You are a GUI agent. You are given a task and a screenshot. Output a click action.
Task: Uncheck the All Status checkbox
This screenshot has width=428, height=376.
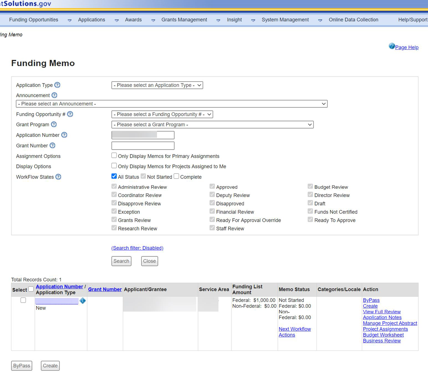coord(114,176)
